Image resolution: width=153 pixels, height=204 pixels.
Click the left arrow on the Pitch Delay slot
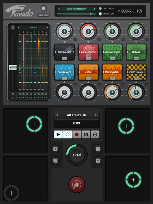(127, 72)
